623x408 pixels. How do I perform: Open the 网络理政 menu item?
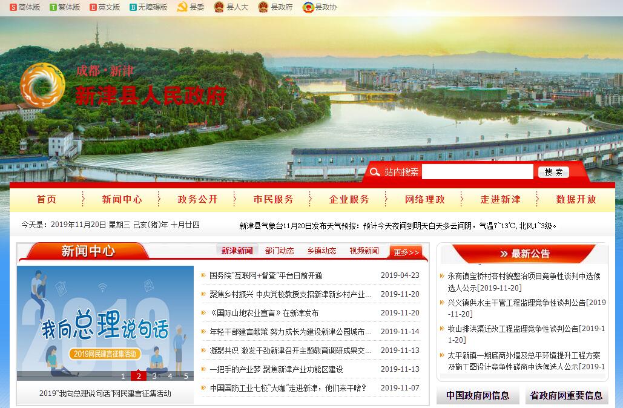425,199
